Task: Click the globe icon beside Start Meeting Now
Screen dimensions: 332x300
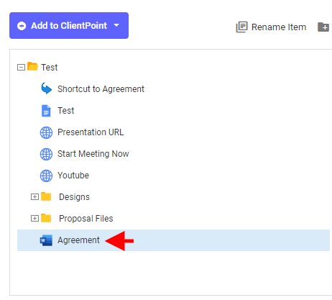Action: click(x=46, y=154)
